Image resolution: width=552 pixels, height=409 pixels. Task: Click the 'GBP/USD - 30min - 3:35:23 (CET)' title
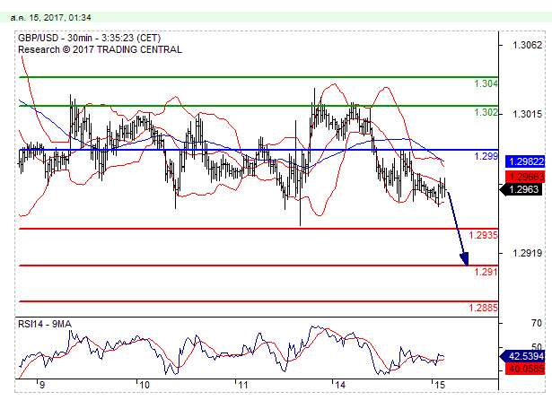click(x=90, y=38)
